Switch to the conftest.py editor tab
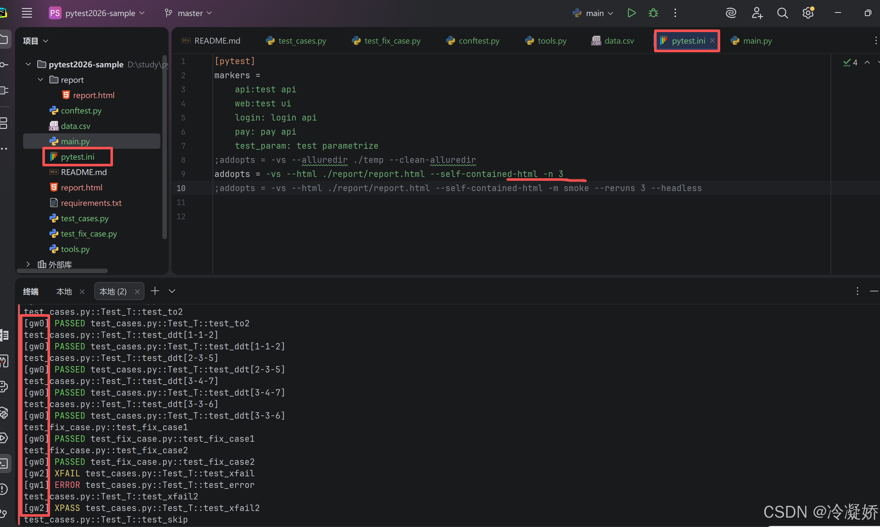Image resolution: width=880 pixels, height=527 pixels. (x=473, y=41)
